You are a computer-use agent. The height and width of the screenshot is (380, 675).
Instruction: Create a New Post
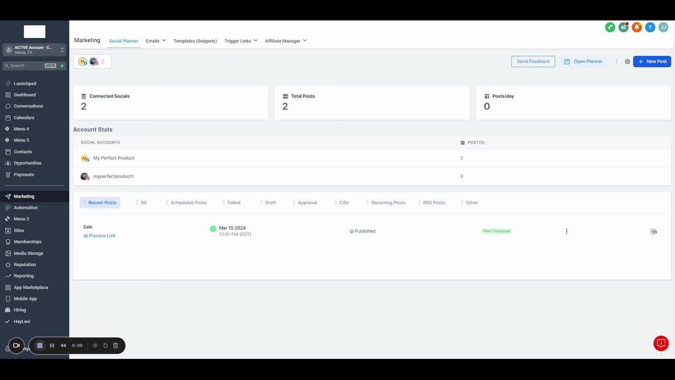652,61
